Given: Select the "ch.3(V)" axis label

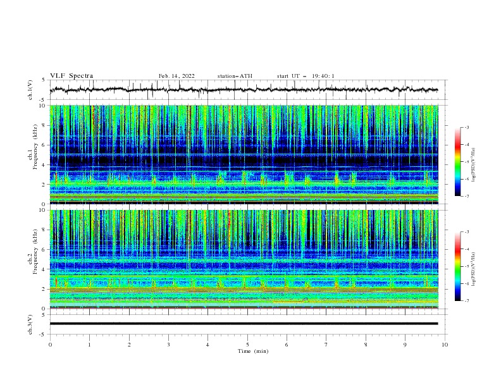Looking at the screenshot, I should coord(30,324).
